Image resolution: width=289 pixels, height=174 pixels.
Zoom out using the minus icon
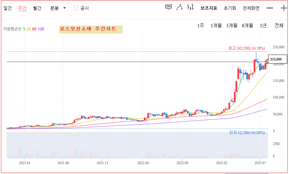click(x=270, y=8)
